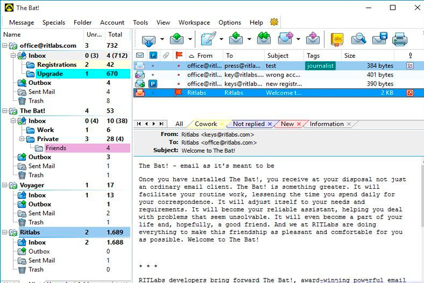Collapse the office@ritlabs.com account tree
Screen dimensions: 424x283
pyautogui.click(x=5, y=45)
